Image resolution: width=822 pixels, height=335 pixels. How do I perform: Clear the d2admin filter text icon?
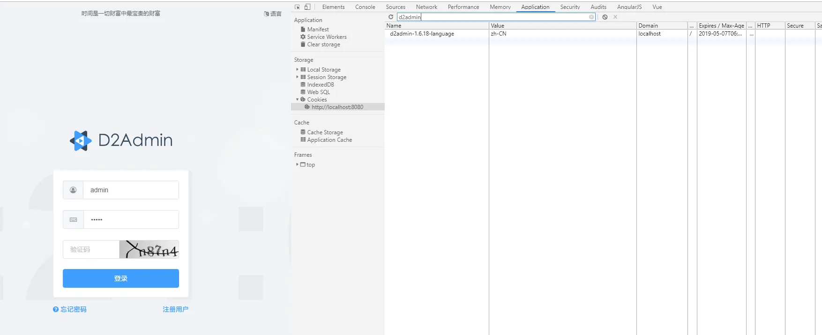[x=591, y=17]
